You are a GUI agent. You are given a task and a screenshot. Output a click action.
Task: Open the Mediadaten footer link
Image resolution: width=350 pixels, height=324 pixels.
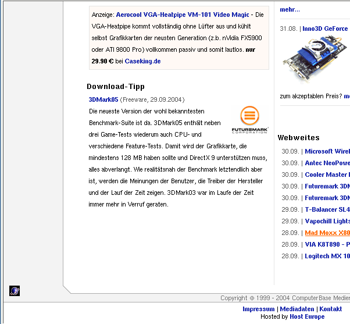pyautogui.click(x=297, y=309)
